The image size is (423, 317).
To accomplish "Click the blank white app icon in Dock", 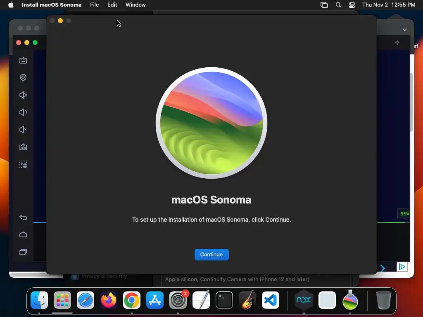I will (327, 300).
